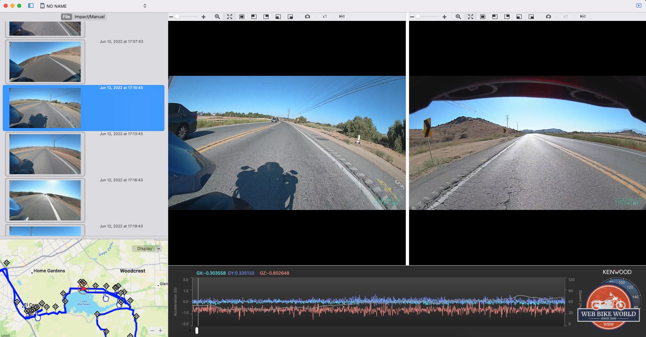Zoom in the map with plus button
646x337 pixels.
[160, 331]
